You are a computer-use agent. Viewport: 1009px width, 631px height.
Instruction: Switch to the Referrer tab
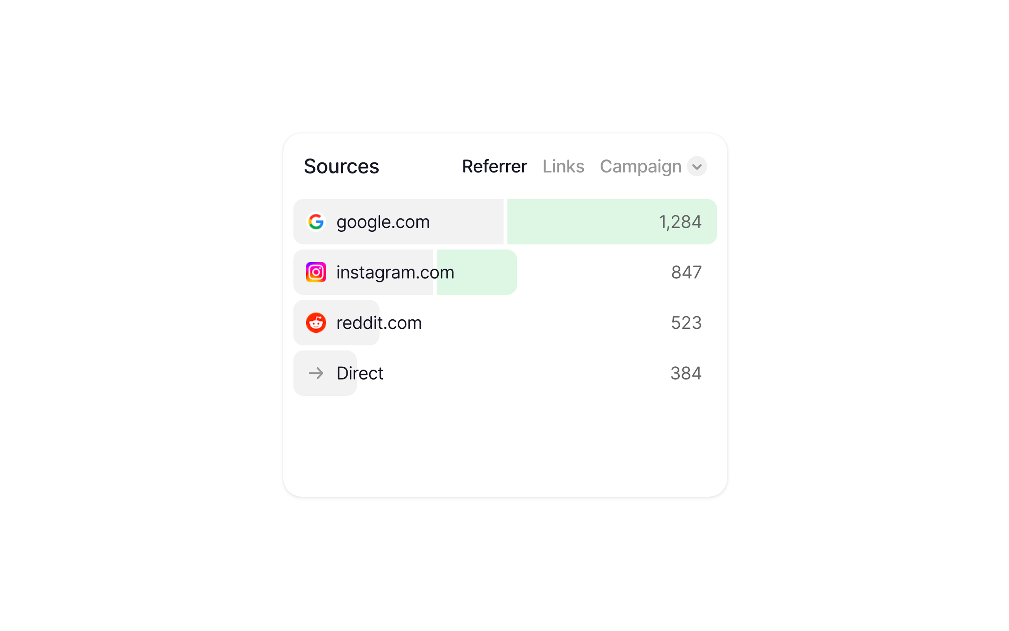click(x=494, y=167)
